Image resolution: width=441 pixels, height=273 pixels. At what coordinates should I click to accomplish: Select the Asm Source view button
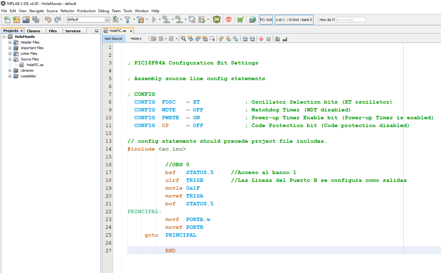(x=114, y=39)
